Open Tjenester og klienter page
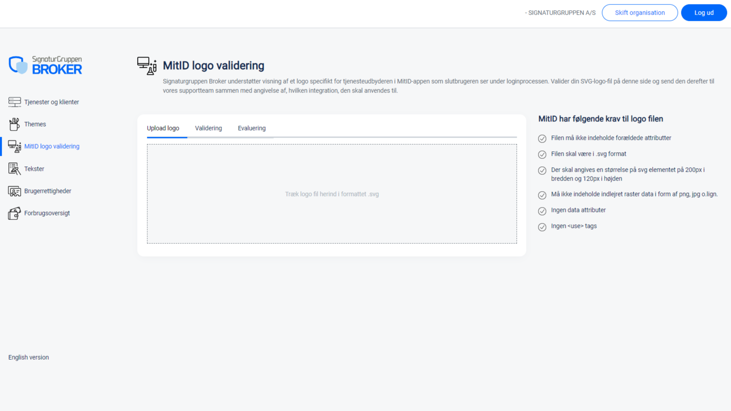 52,102
